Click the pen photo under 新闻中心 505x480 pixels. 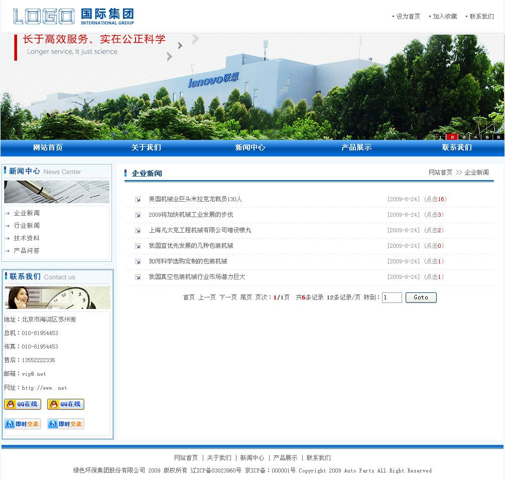point(57,192)
